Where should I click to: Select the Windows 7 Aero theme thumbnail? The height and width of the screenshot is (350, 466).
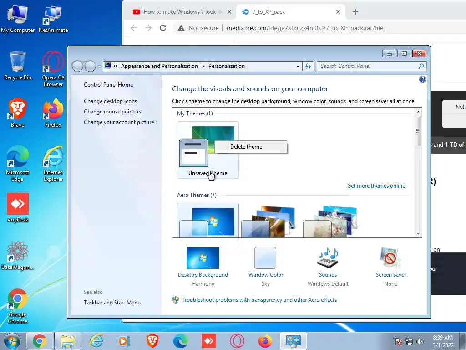point(208,220)
